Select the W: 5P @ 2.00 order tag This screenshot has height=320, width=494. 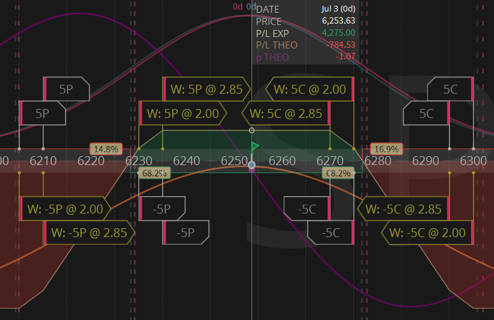pyautogui.click(x=183, y=113)
